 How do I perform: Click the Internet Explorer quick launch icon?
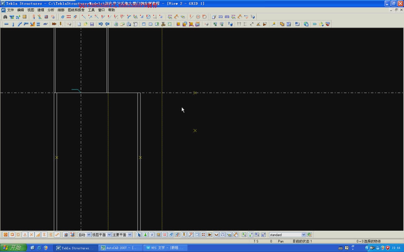39,248
